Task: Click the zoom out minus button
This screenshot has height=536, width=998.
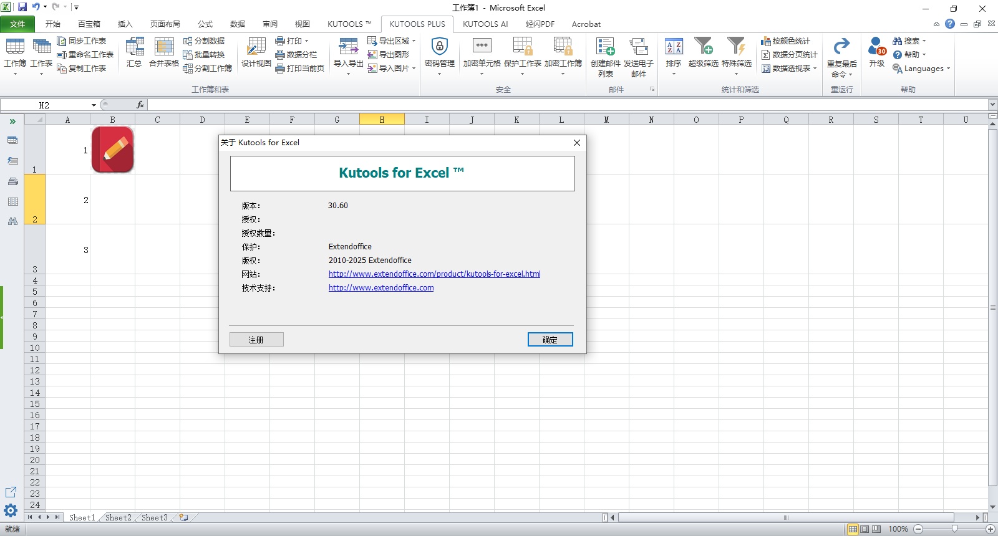Action: click(918, 529)
